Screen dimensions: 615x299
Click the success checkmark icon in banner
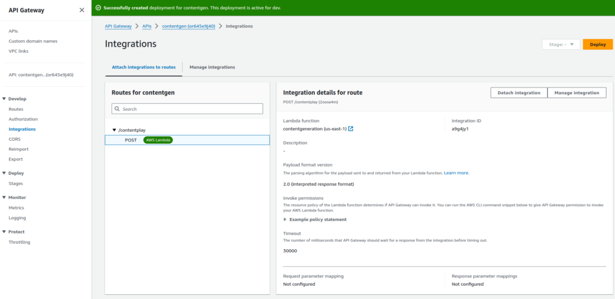point(98,8)
